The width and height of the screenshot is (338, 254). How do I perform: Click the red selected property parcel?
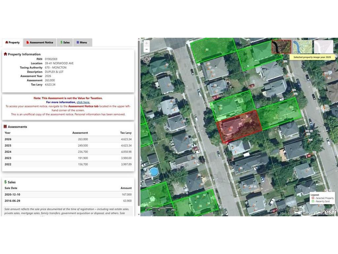239,127
